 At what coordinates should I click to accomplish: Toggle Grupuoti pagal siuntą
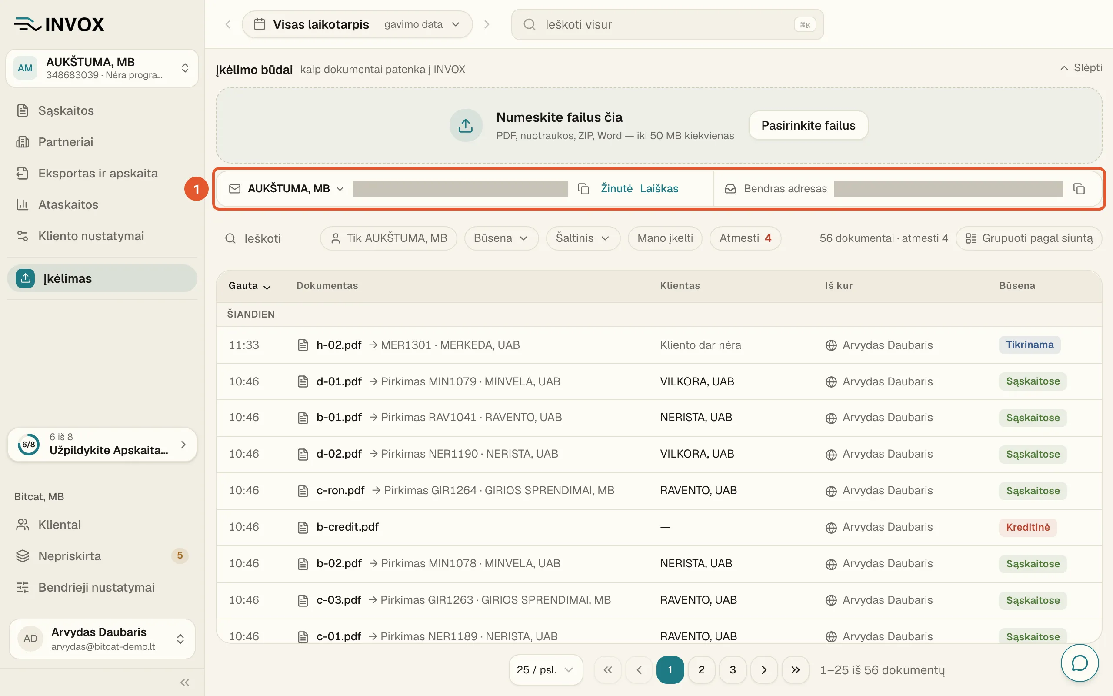click(1029, 238)
